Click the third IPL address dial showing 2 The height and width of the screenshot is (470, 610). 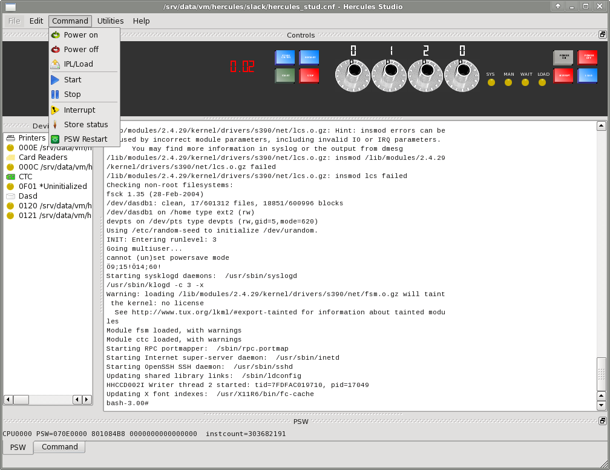[x=425, y=76]
